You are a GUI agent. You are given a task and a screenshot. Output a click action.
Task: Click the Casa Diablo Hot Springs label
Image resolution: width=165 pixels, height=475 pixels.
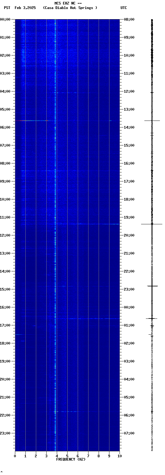click(x=70, y=8)
